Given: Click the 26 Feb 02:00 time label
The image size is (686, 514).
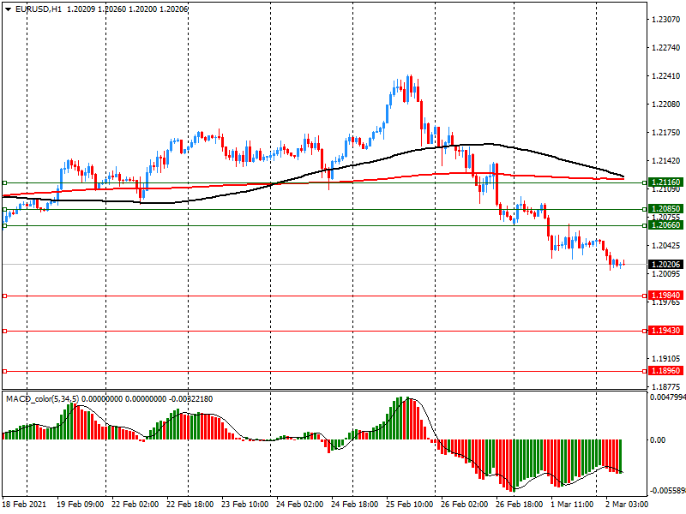Looking at the screenshot, I should (464, 505).
